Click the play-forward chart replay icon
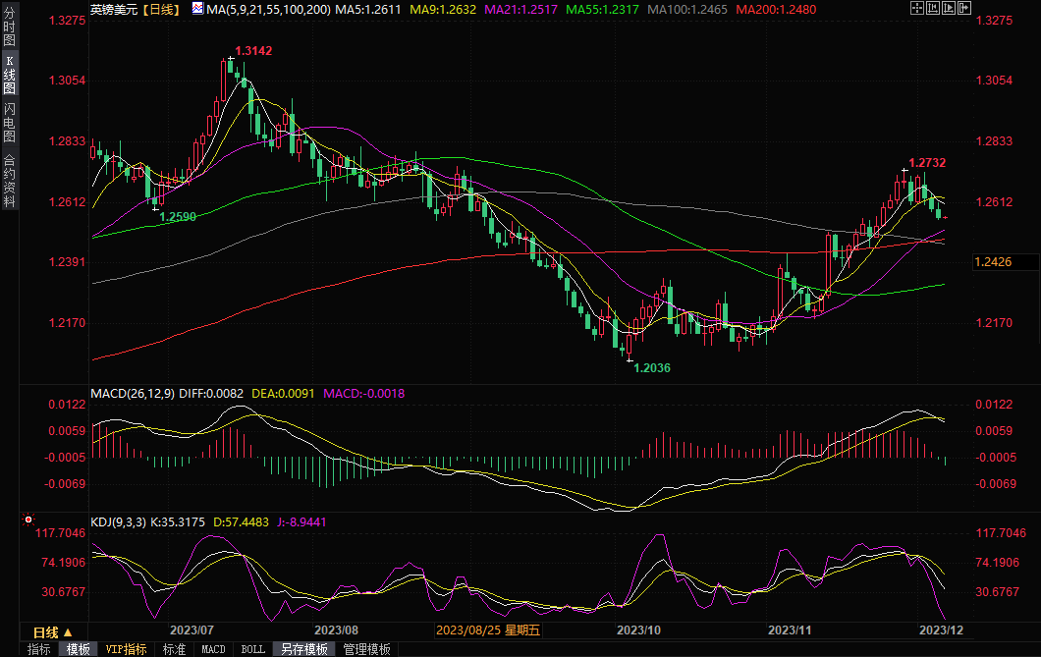This screenshot has width=1041, height=657. pyautogui.click(x=950, y=8)
